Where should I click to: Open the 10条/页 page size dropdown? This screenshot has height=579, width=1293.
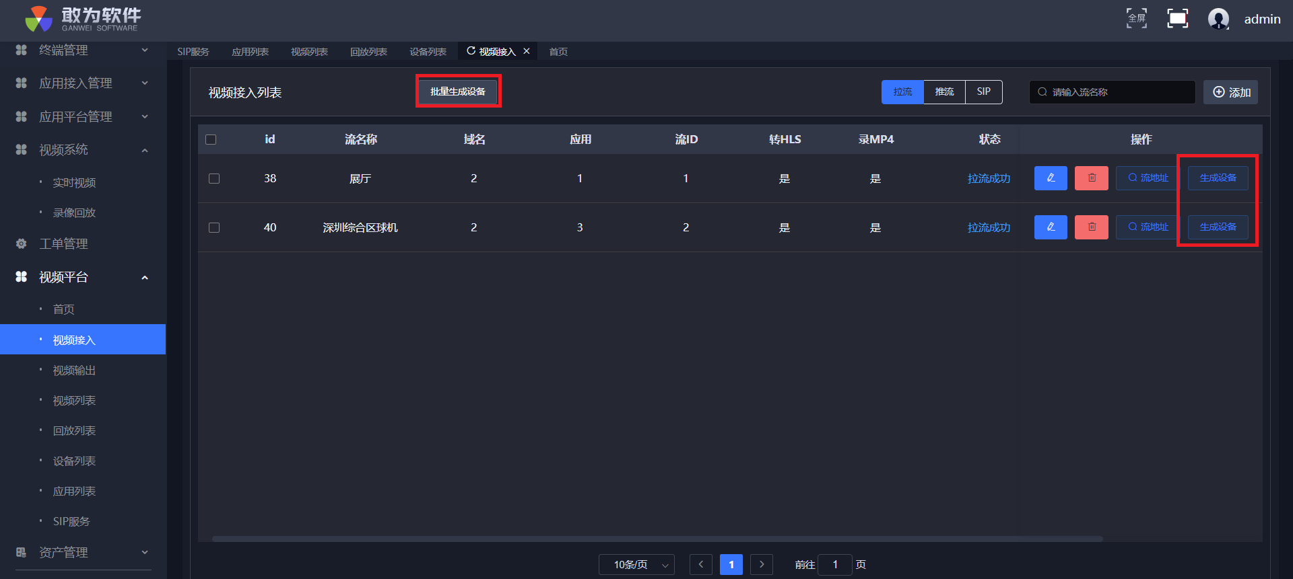[636, 565]
